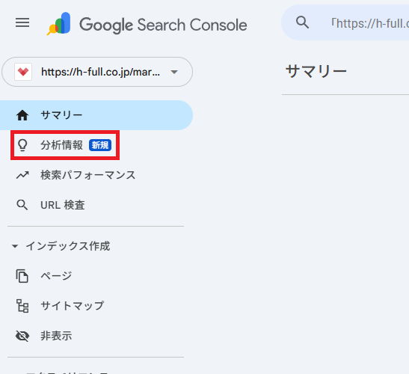Open the URL 検査 tool
The image size is (409, 374).
point(63,205)
